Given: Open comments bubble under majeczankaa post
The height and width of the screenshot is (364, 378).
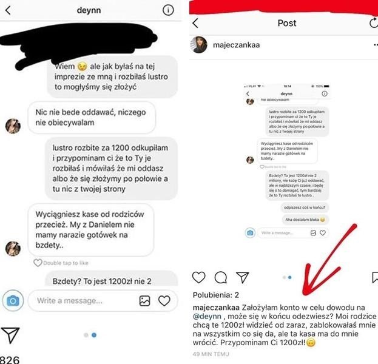Looking at the screenshot, I should click(221, 277).
